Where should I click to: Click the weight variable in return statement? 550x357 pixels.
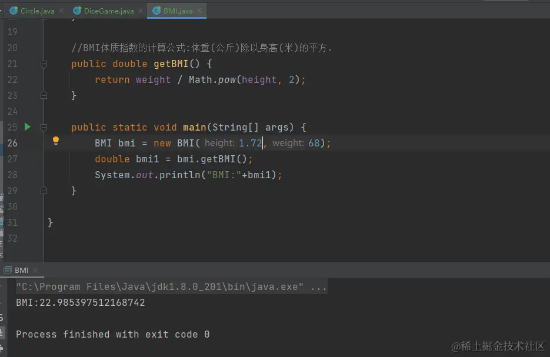[154, 80]
